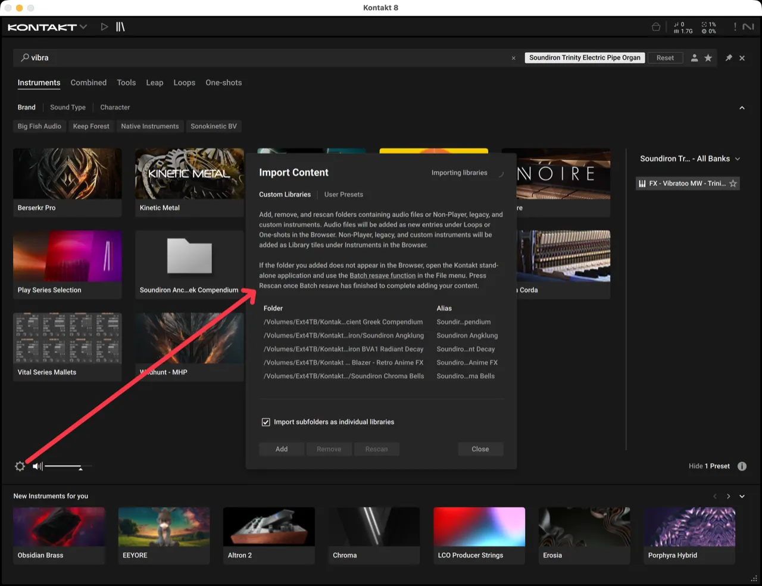Open the User Presets tab
Viewport: 762px width, 586px height.
coord(343,195)
